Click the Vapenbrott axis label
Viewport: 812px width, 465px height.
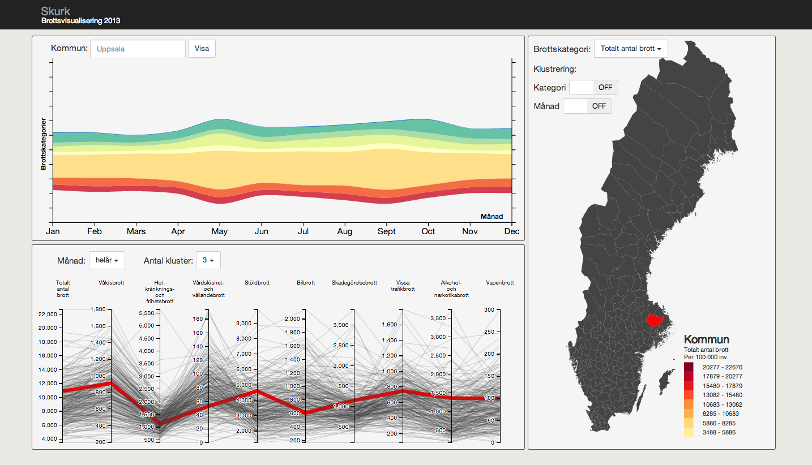(x=500, y=282)
